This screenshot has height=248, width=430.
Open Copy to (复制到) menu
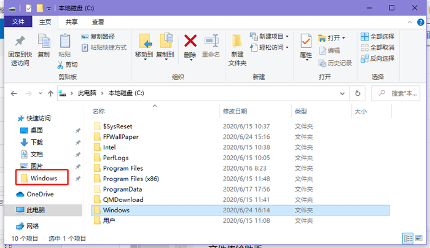pyautogui.click(x=165, y=47)
